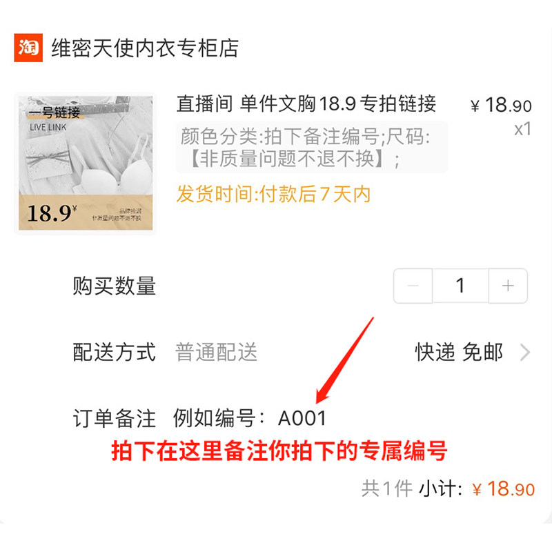This screenshot has height=552, width=552.
Task: Open the 18.9 product thumbnail image
Action: click(85, 163)
